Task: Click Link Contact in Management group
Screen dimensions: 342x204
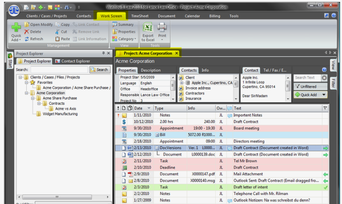Action: 86,25
